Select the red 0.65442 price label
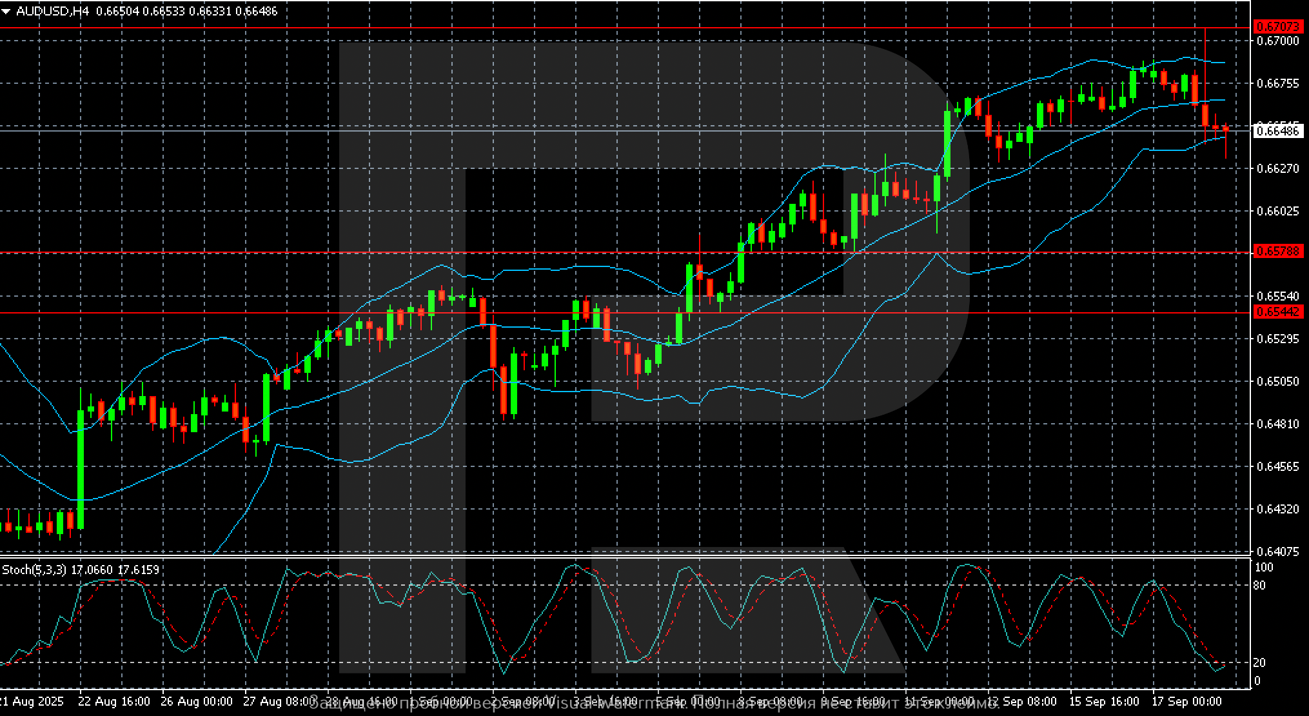This screenshot has height=716, width=1309. (x=1277, y=312)
